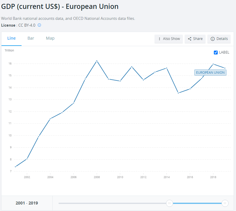
Task: Click the last data point for 2019
Action: click(225, 68)
